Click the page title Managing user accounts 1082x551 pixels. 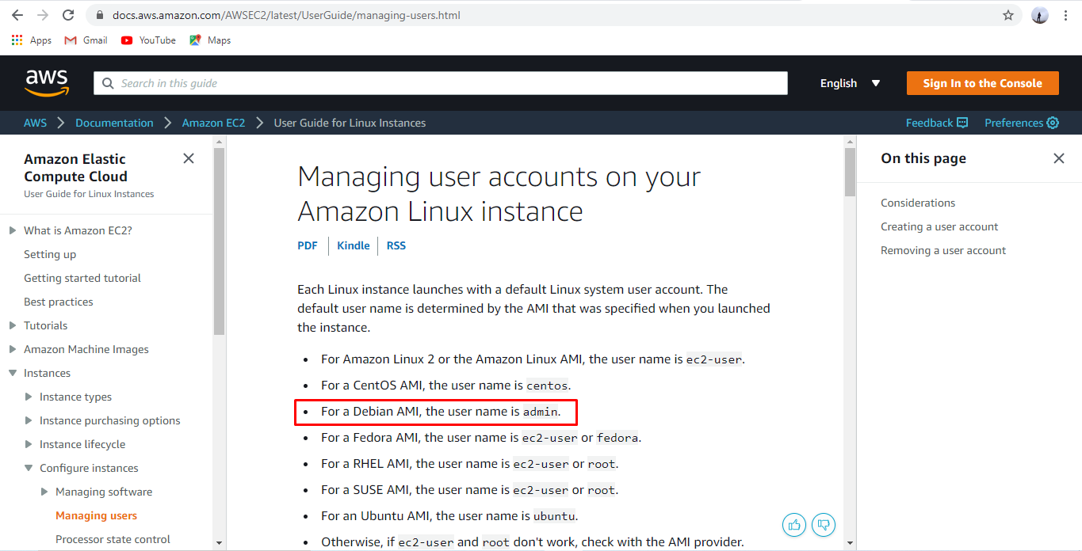pyautogui.click(x=499, y=194)
